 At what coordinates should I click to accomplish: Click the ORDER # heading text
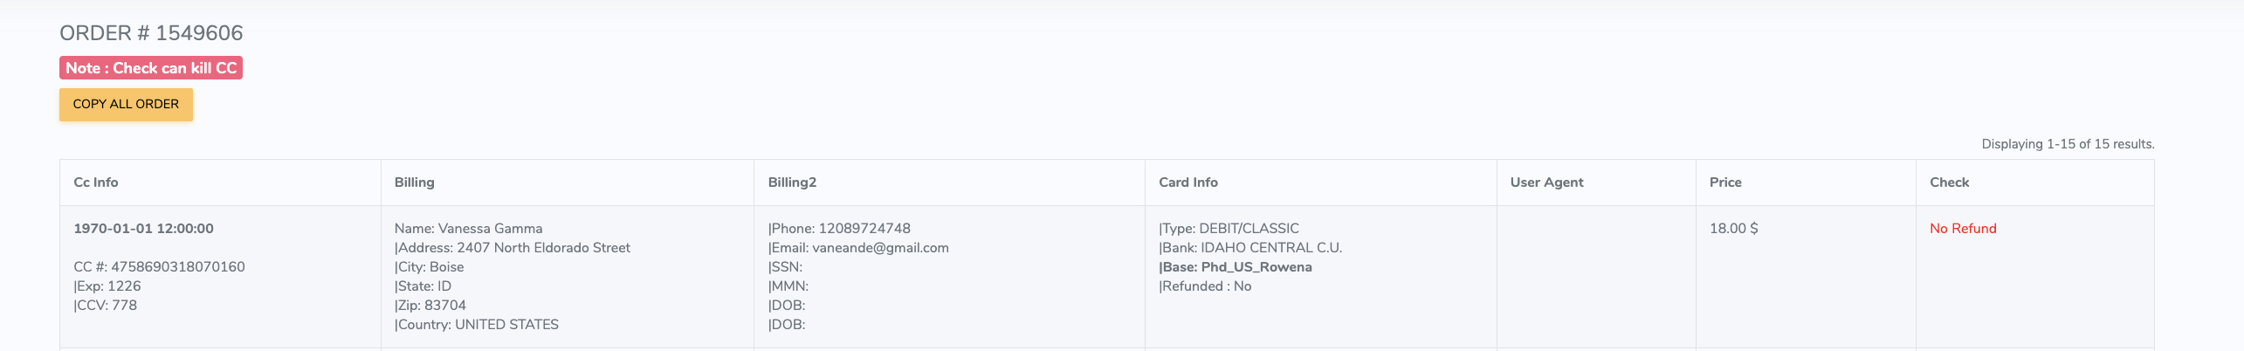point(151,33)
